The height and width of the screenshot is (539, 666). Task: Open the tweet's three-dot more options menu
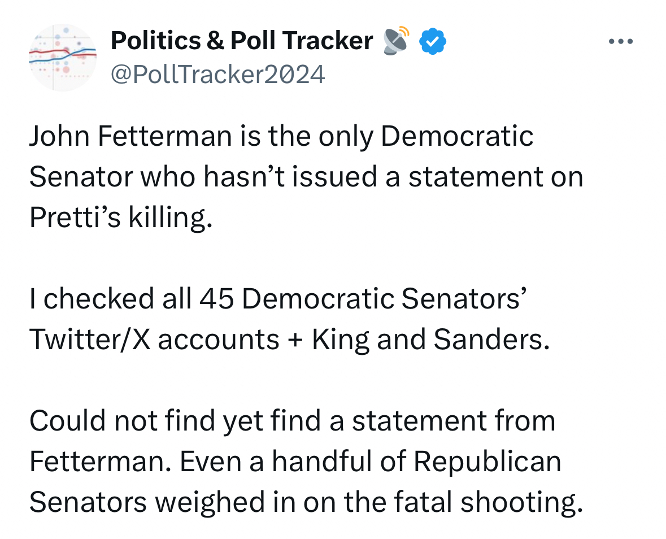(x=620, y=41)
